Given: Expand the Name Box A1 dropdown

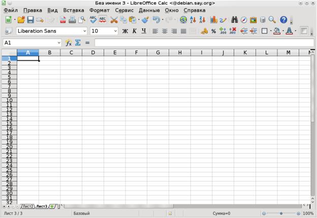Looking at the screenshot, I should click(59, 43).
